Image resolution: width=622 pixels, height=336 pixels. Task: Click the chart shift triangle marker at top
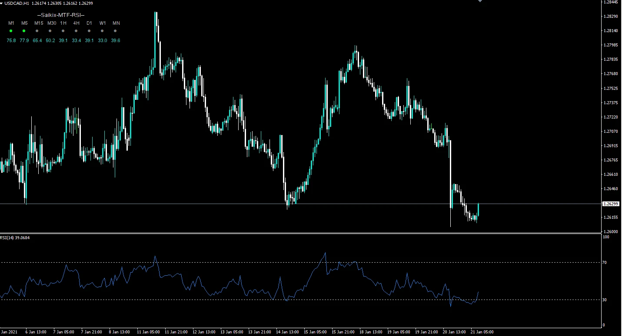(480, 1)
